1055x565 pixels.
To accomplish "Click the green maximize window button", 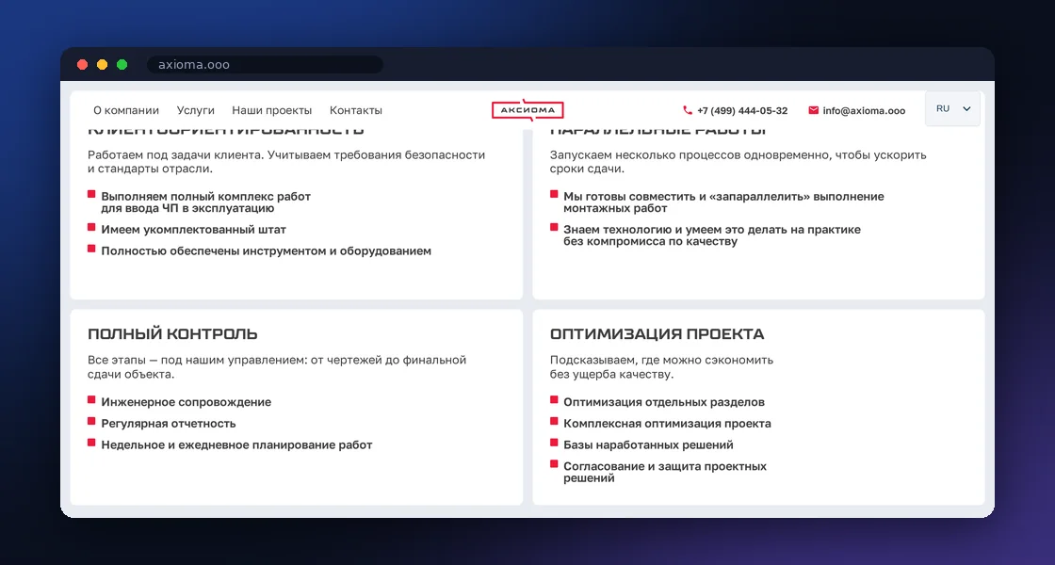I will [x=122, y=65].
